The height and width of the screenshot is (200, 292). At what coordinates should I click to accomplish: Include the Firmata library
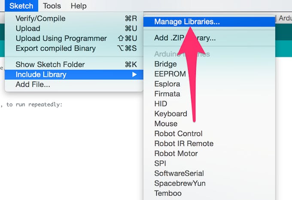(x=167, y=94)
